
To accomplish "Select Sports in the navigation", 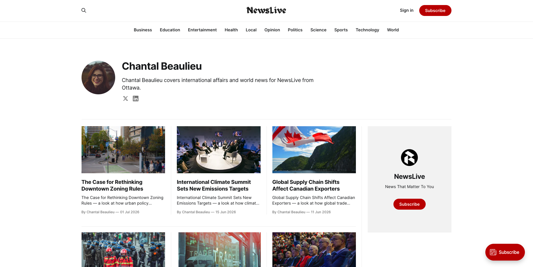I will tap(341, 30).
